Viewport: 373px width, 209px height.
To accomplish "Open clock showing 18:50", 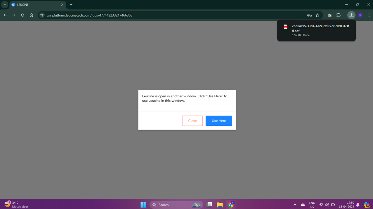I will (346, 205).
